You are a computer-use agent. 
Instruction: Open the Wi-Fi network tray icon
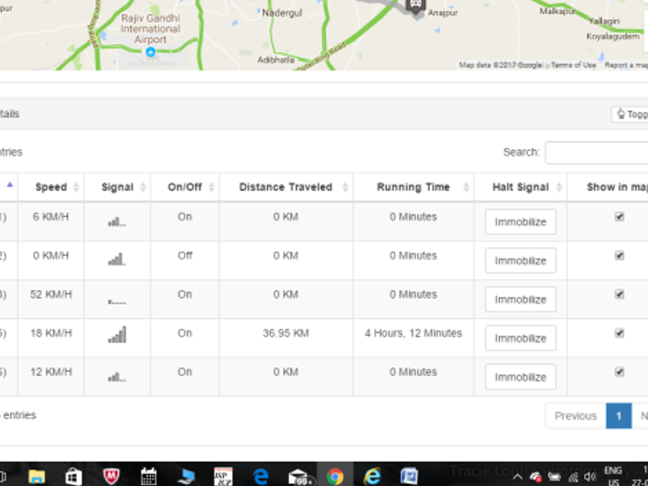click(x=573, y=478)
